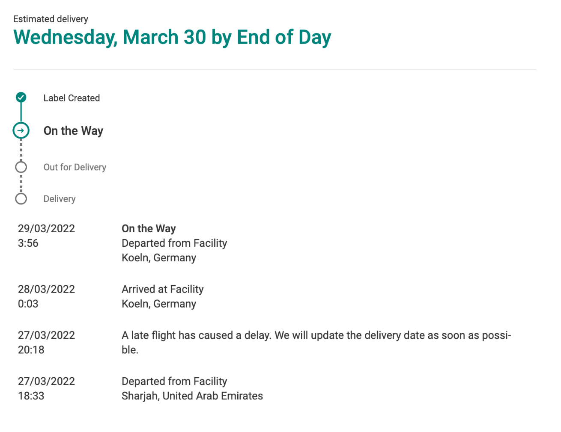Select the bold On the Way progress label
The width and height of the screenshot is (561, 432).
[73, 131]
